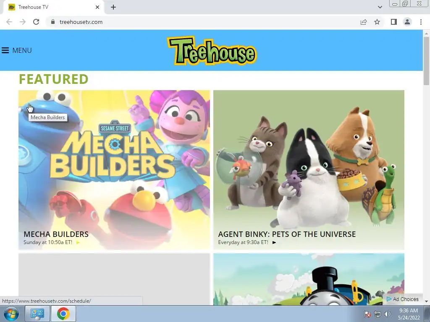The height and width of the screenshot is (322, 430).
Task: Open Chrome's three-dot menu
Action: pos(421,22)
